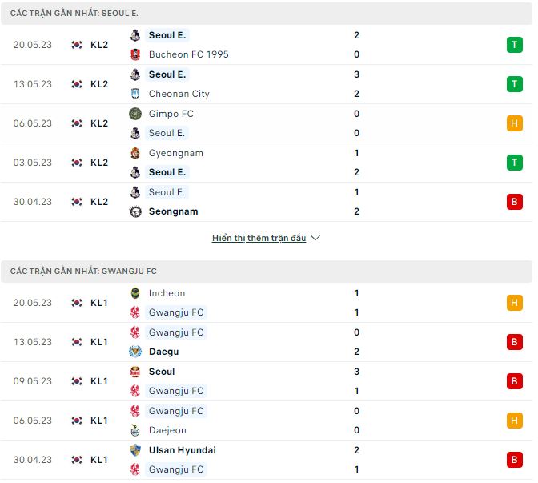Click the Seongnam team logo
The image size is (538, 483).
(135, 211)
